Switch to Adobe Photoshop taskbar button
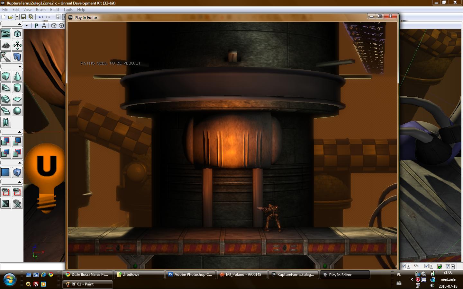Screen dimensions: 463x289 click(x=190, y=275)
